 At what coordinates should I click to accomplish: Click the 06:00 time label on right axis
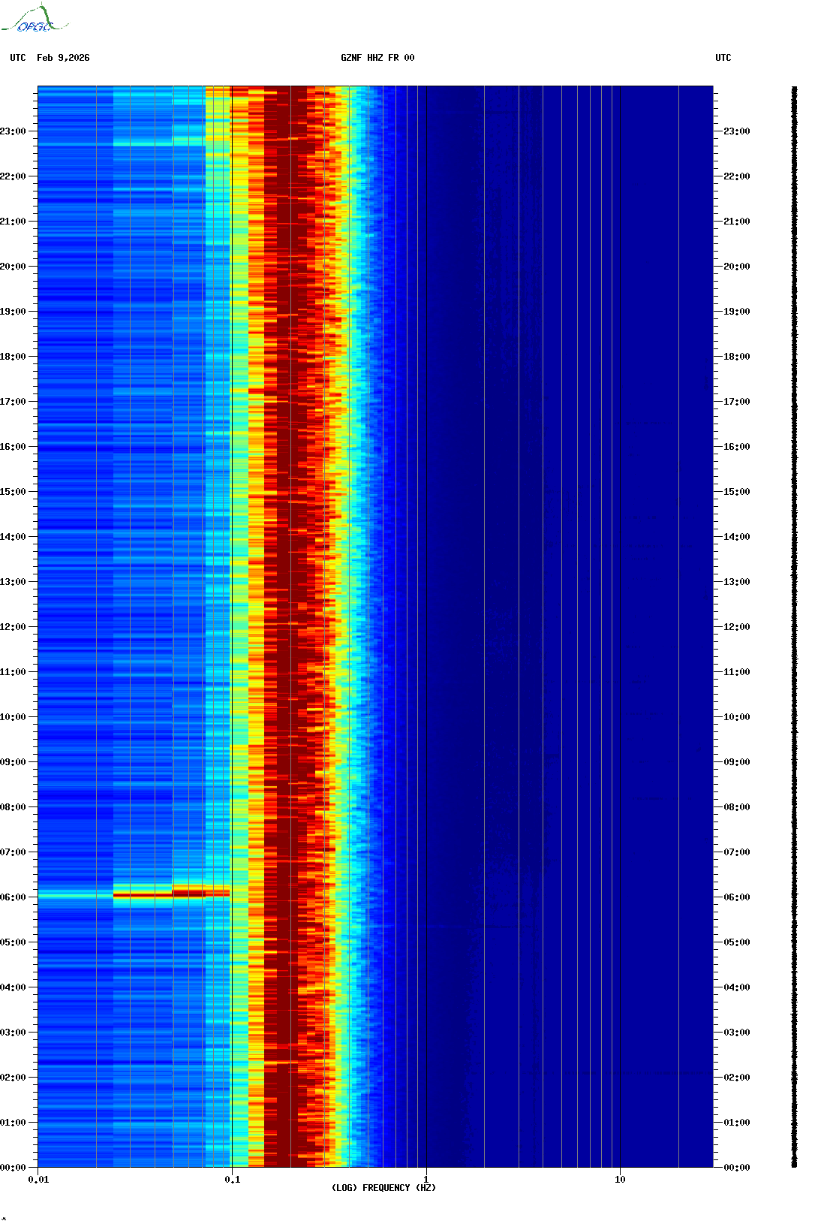tap(736, 897)
